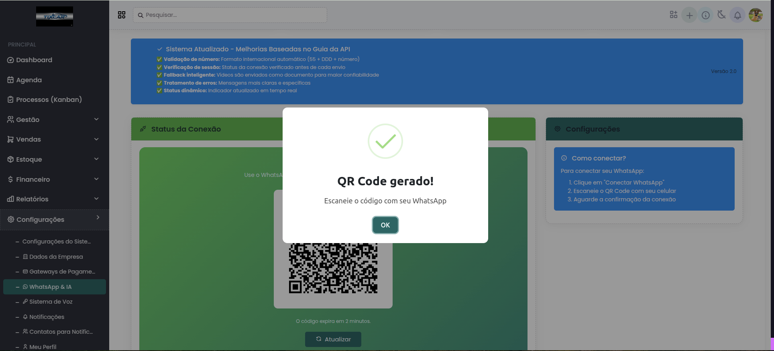The height and width of the screenshot is (351, 774).
Task: Click the WhatsApp QR code image
Action: pyautogui.click(x=333, y=268)
